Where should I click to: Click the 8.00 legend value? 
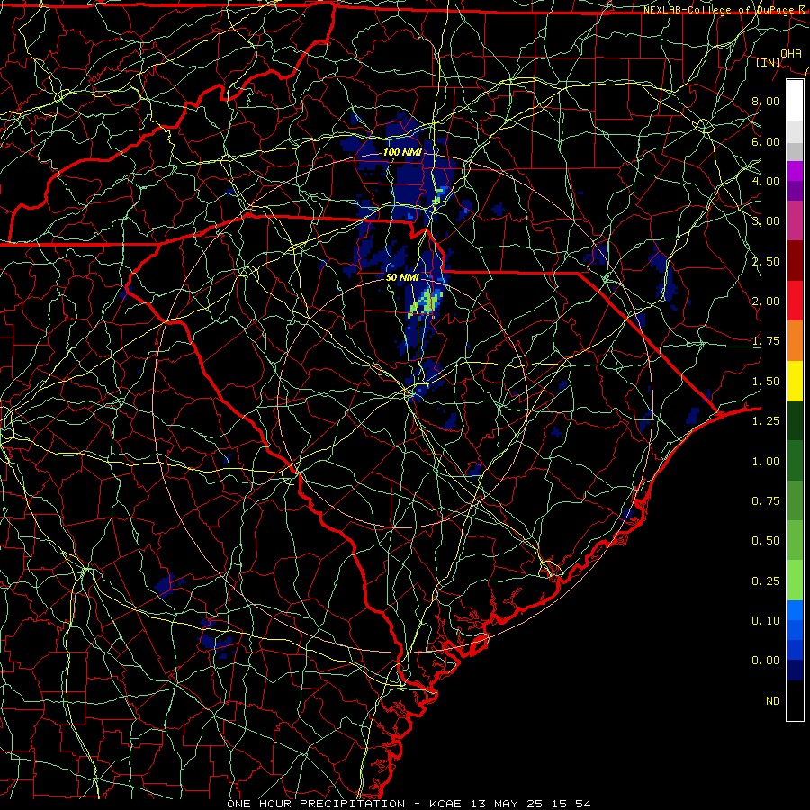point(766,101)
